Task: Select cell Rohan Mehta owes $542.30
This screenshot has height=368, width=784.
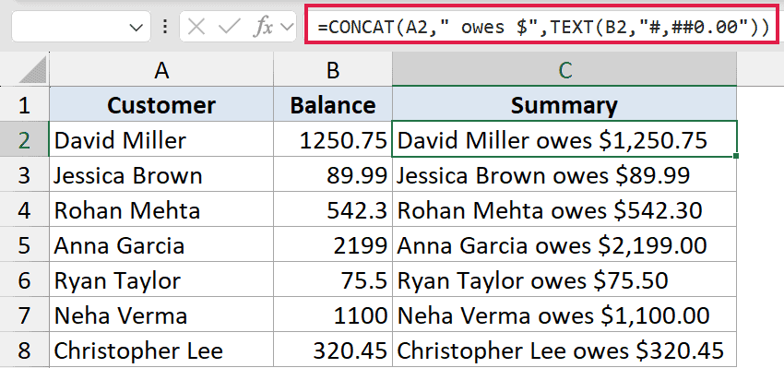Action: click(x=564, y=210)
